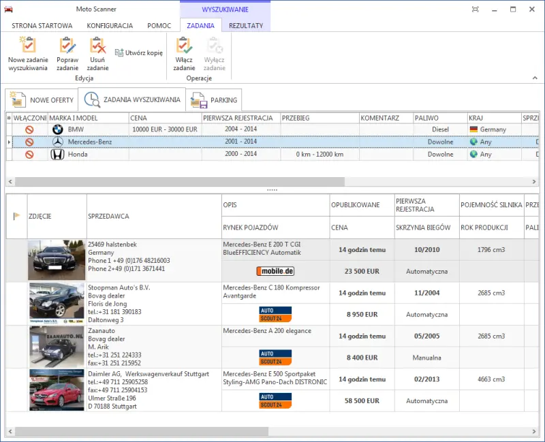The width and height of the screenshot is (545, 442).
Task: Sort by PALIWO column header
Action: point(440,118)
